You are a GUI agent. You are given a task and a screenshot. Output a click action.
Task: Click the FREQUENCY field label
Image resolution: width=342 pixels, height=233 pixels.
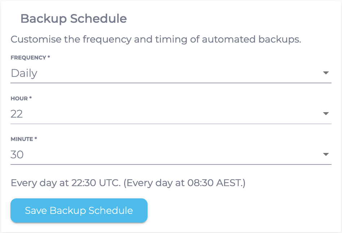tap(28, 58)
